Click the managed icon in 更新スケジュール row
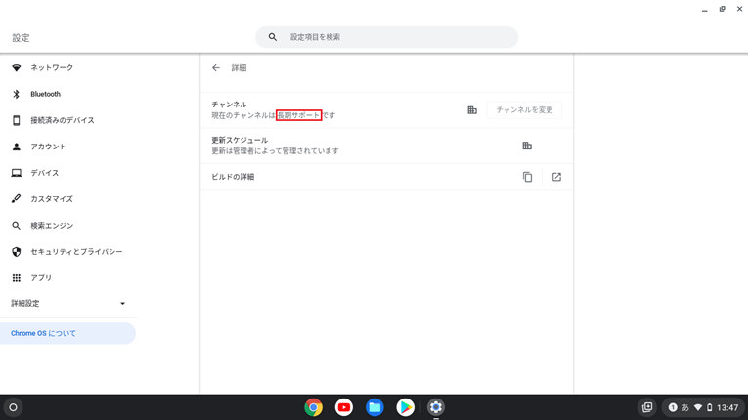Image resolution: width=748 pixels, height=420 pixels. [527, 146]
